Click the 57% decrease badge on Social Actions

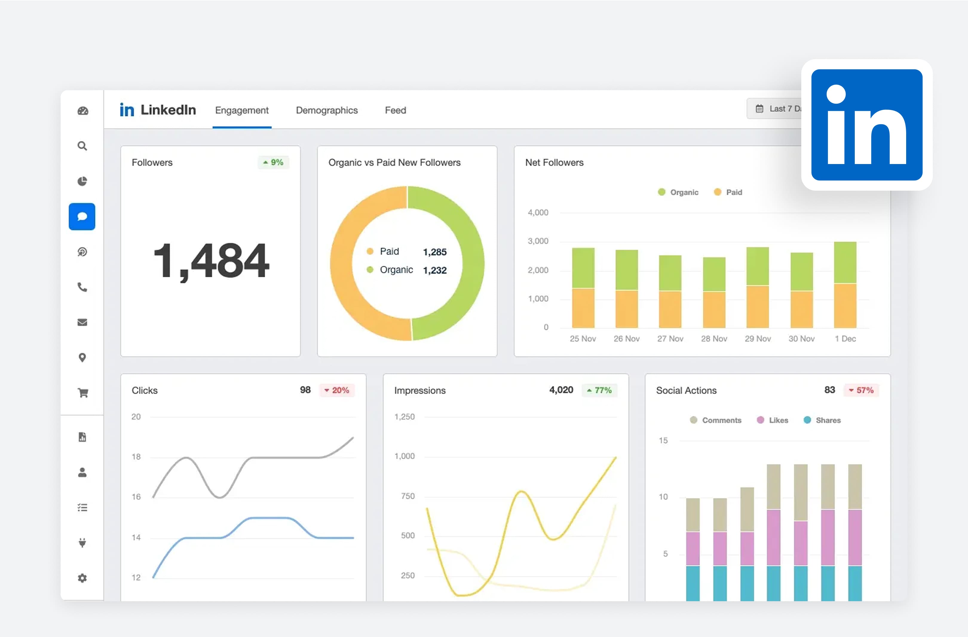pyautogui.click(x=861, y=390)
